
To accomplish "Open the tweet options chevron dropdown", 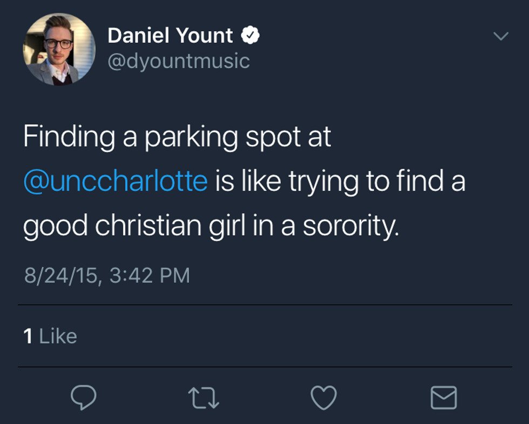I will click(501, 37).
